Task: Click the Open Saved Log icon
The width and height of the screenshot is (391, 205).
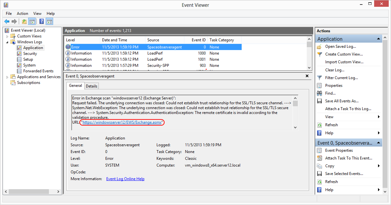Action: (x=319, y=46)
